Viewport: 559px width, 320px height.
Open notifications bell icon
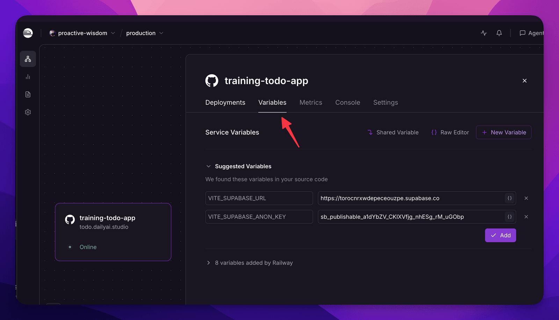[499, 33]
